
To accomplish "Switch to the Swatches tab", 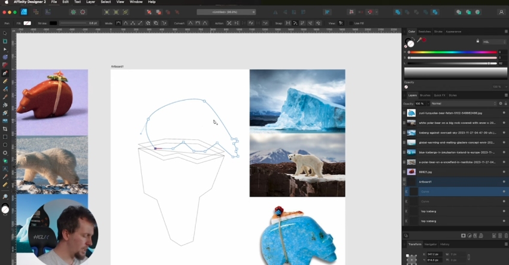I will [x=424, y=31].
